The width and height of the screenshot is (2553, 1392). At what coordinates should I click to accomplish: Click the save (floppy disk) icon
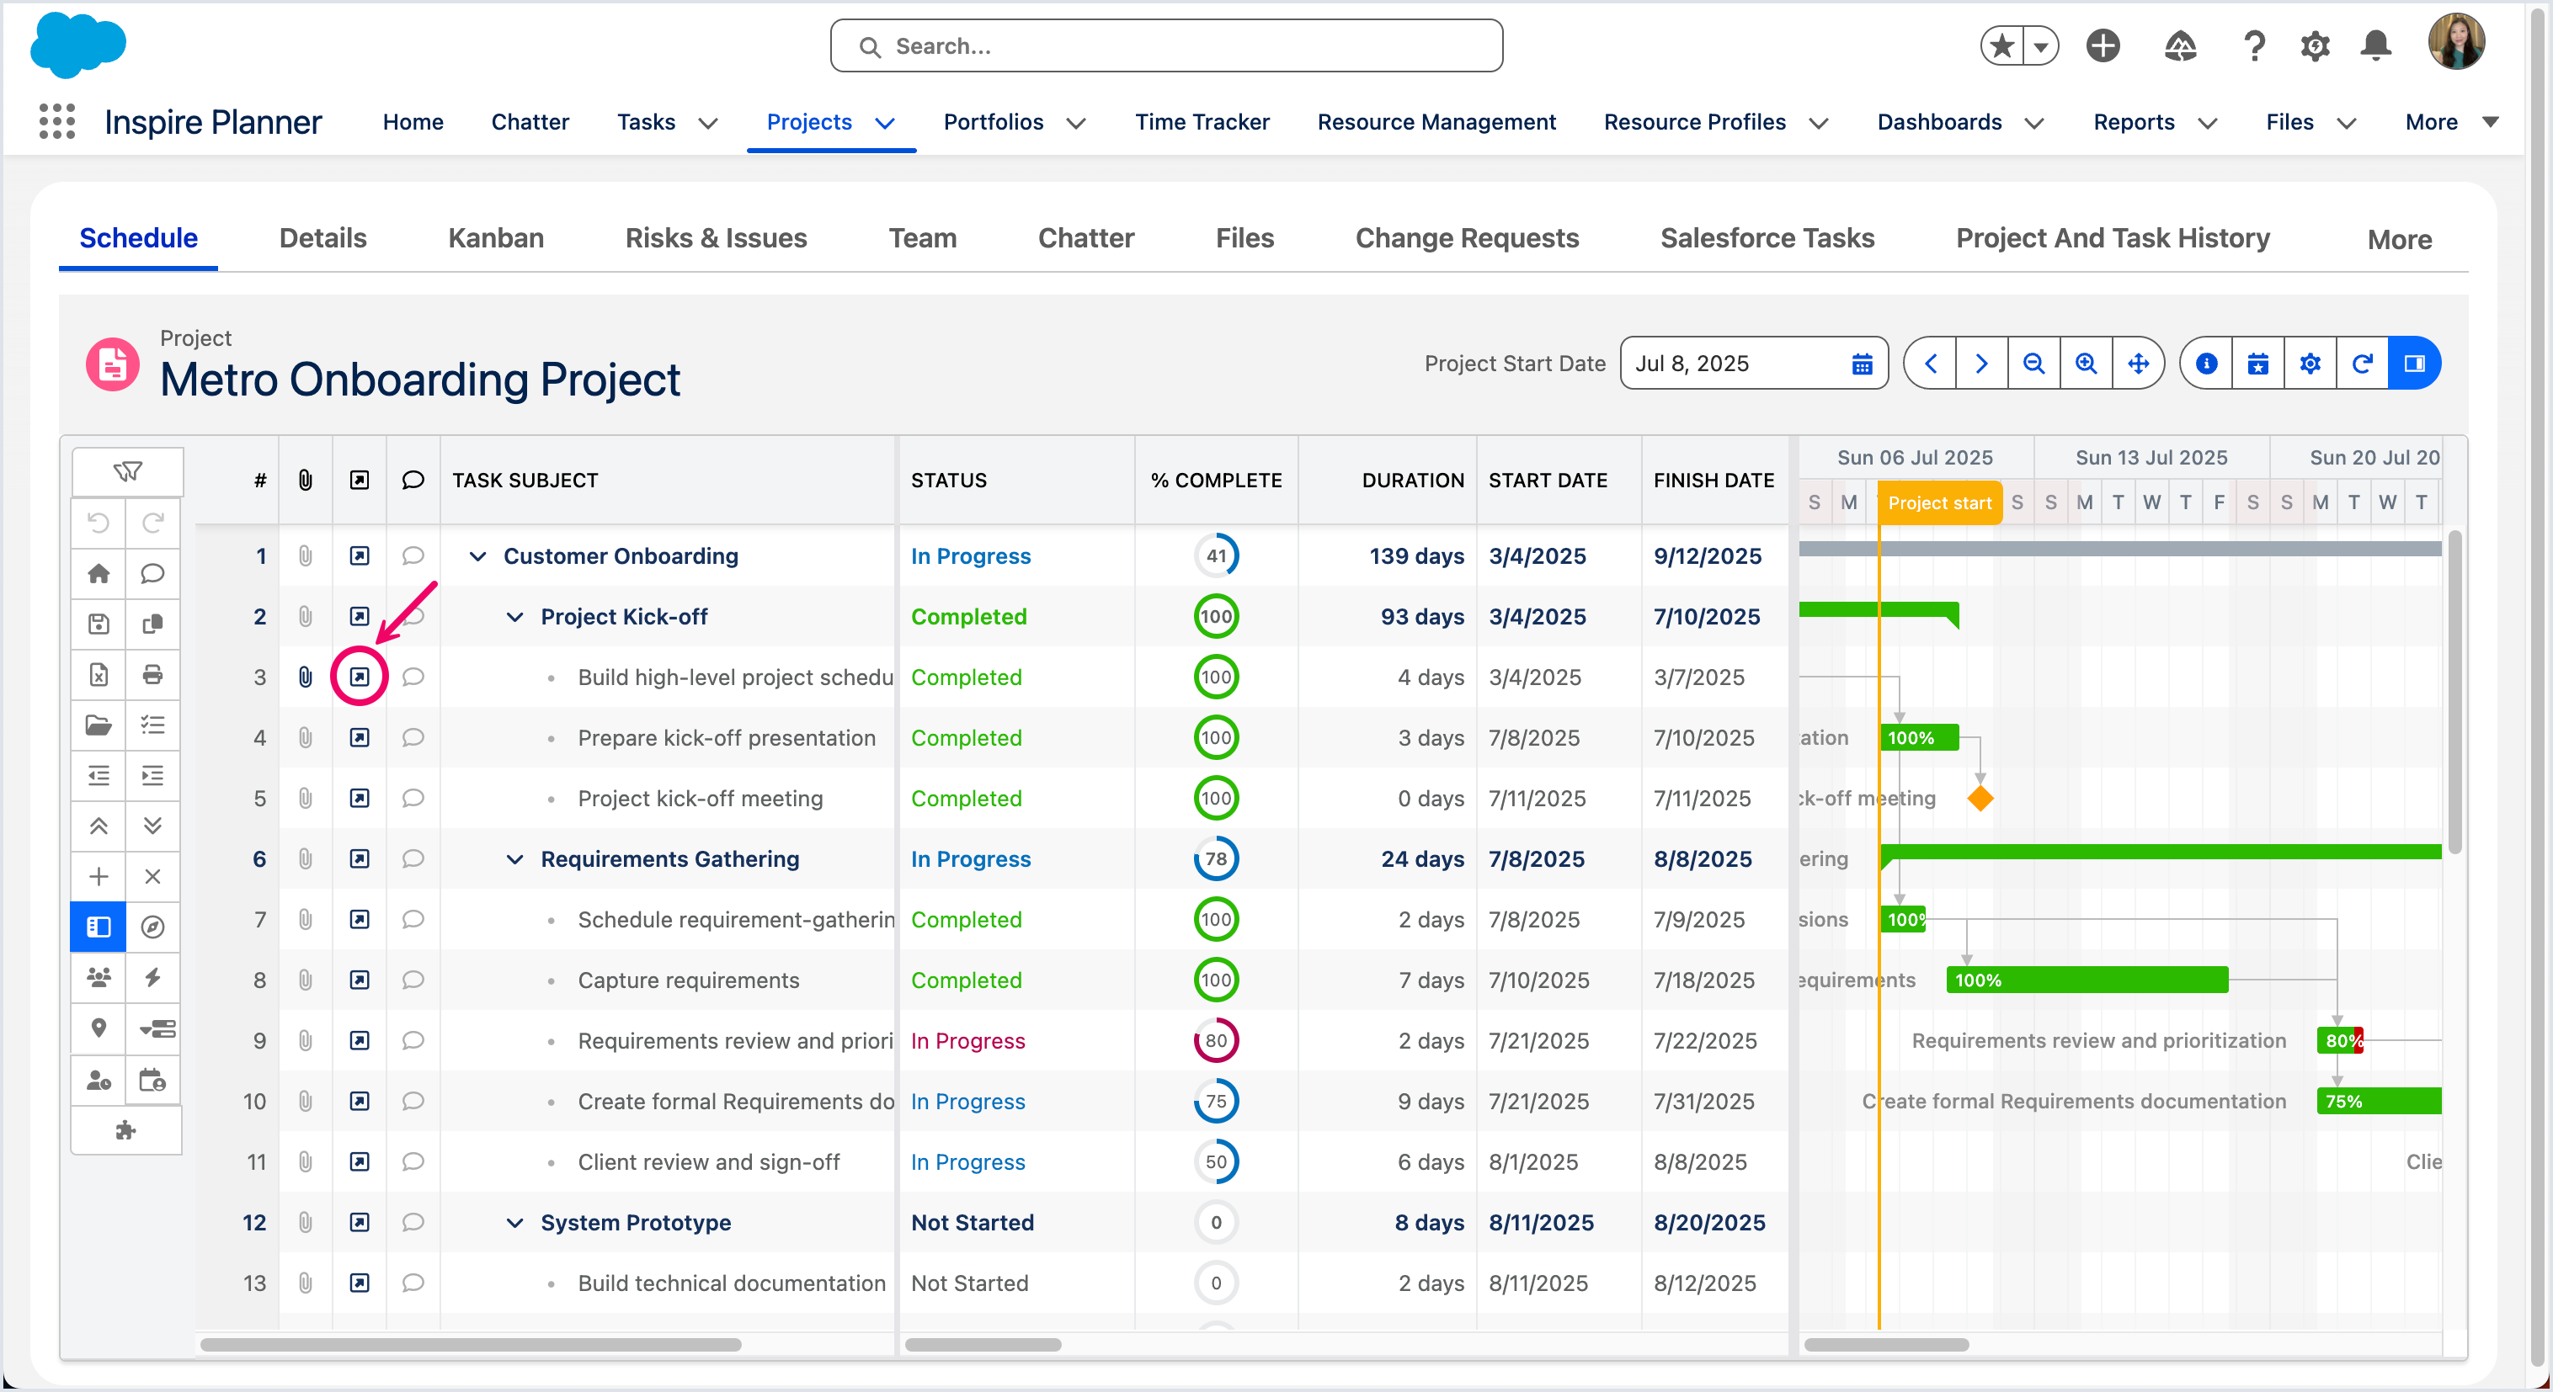tap(99, 623)
